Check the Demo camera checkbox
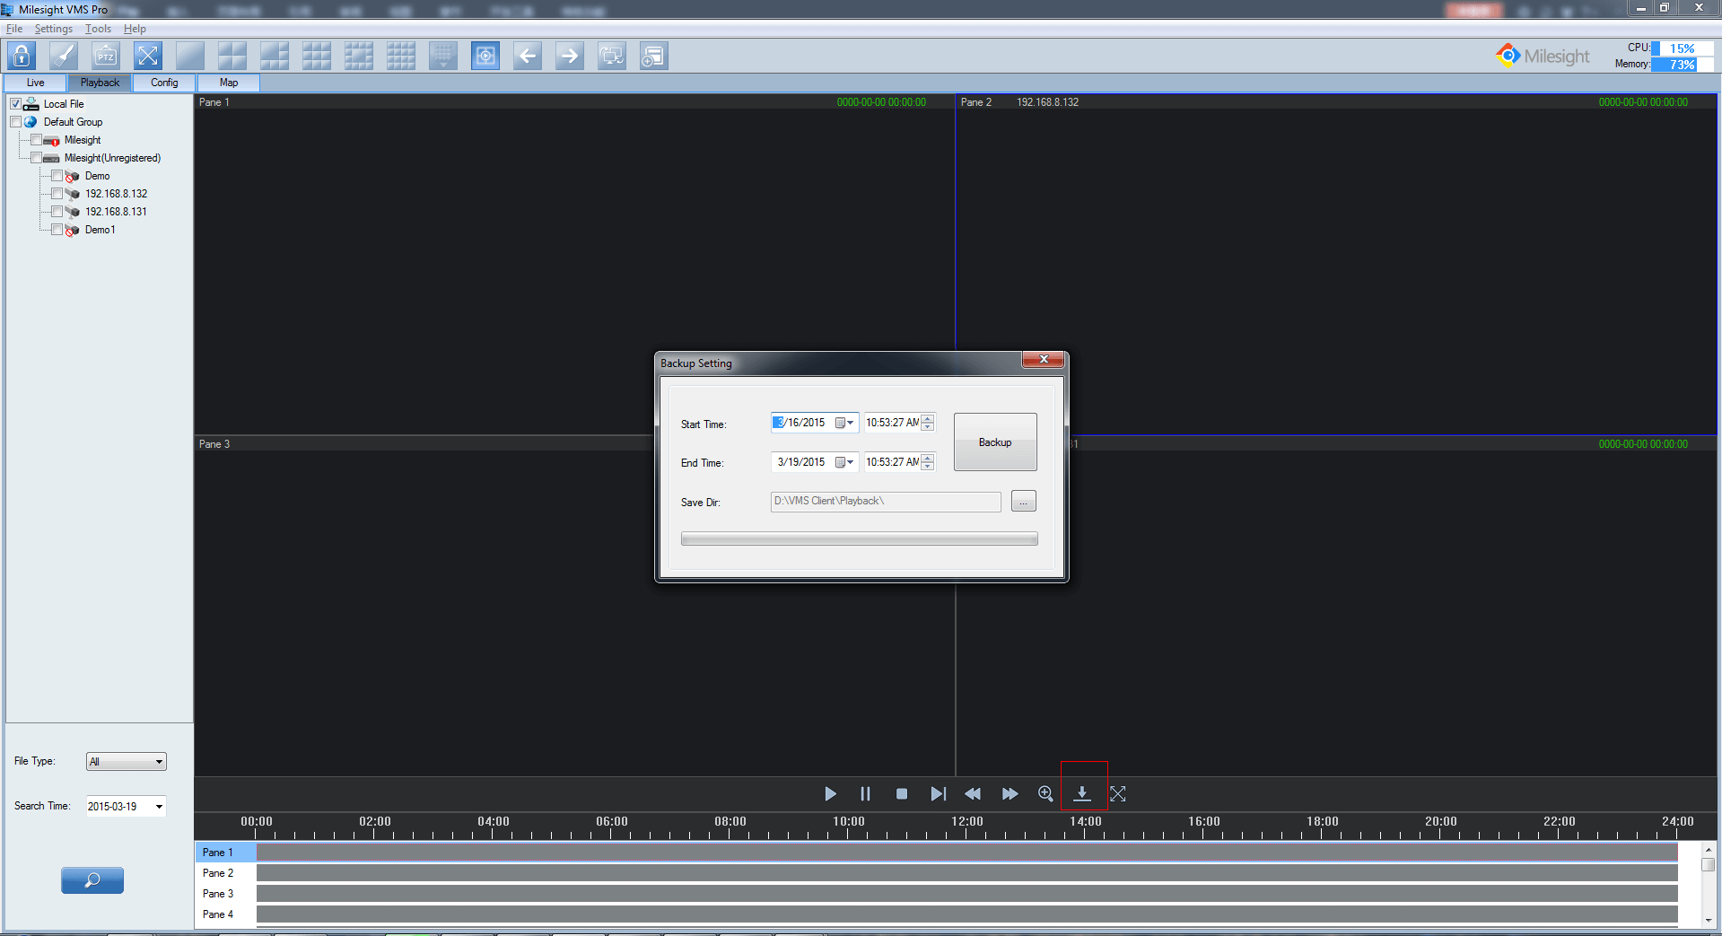Image resolution: width=1722 pixels, height=936 pixels. (x=57, y=176)
